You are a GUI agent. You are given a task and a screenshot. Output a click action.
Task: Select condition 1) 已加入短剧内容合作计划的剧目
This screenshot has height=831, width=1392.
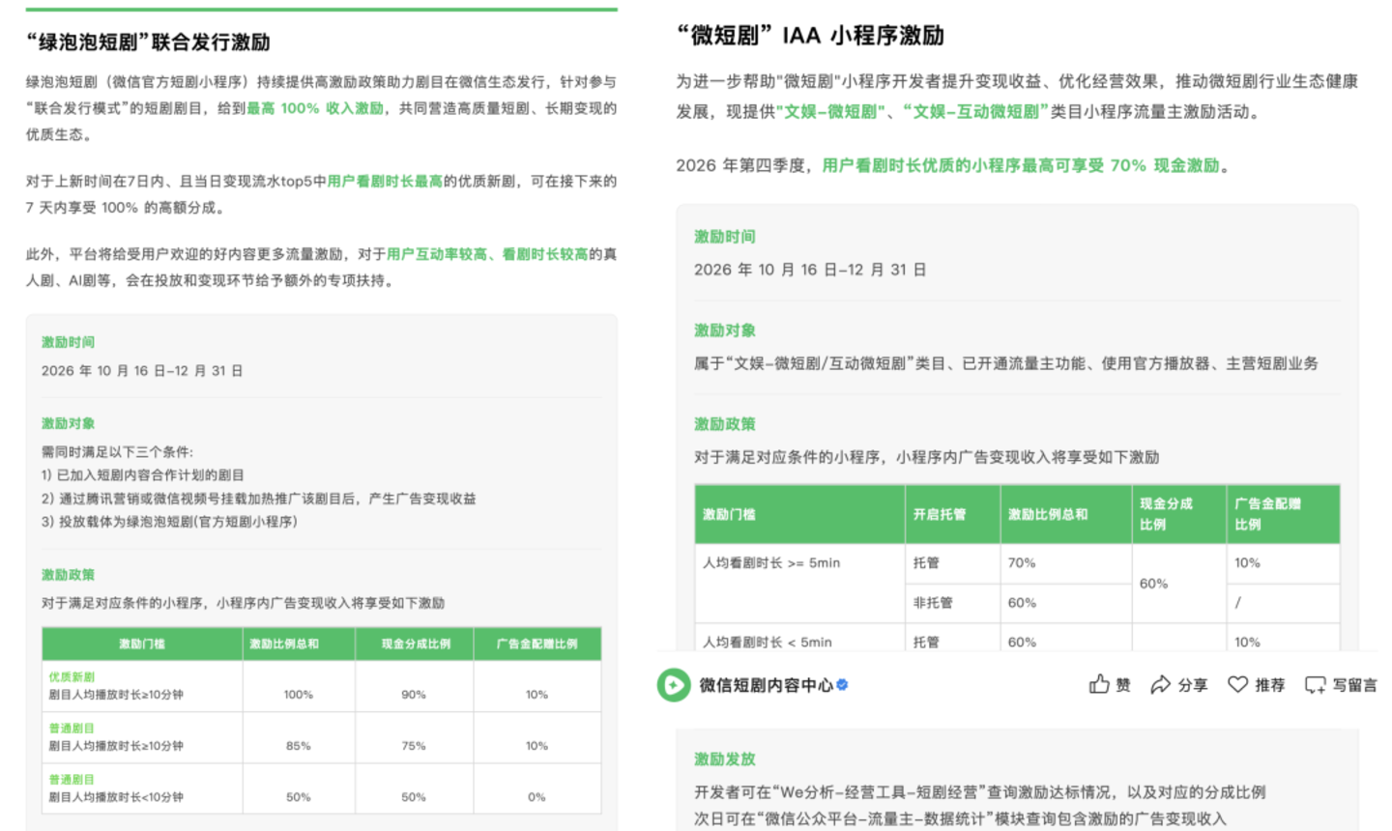[143, 475]
